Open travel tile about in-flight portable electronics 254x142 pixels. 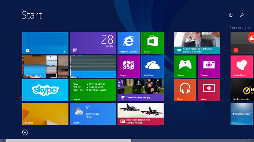point(197,43)
